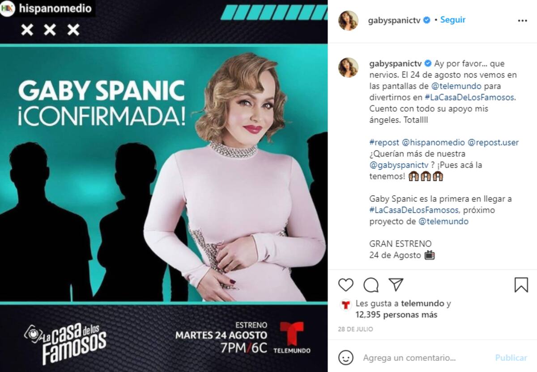Viewport: 537px width, 372px height.
Task: Open the three-dot more options menu
Action: click(x=522, y=21)
